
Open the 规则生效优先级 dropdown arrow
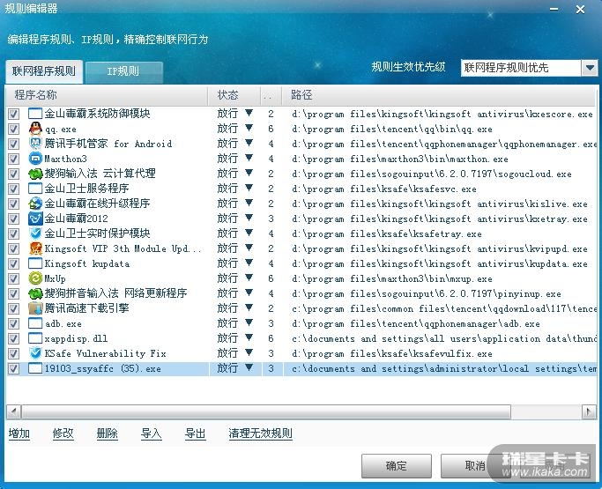tap(590, 69)
